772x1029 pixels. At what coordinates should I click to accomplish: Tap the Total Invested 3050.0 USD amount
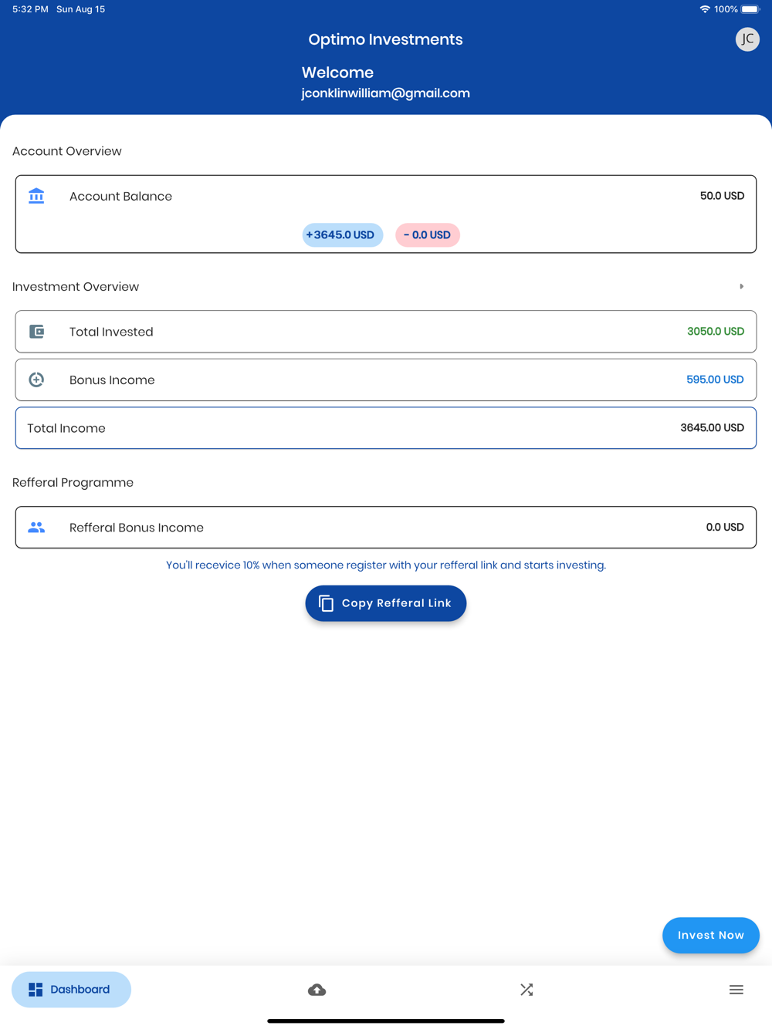pos(715,332)
